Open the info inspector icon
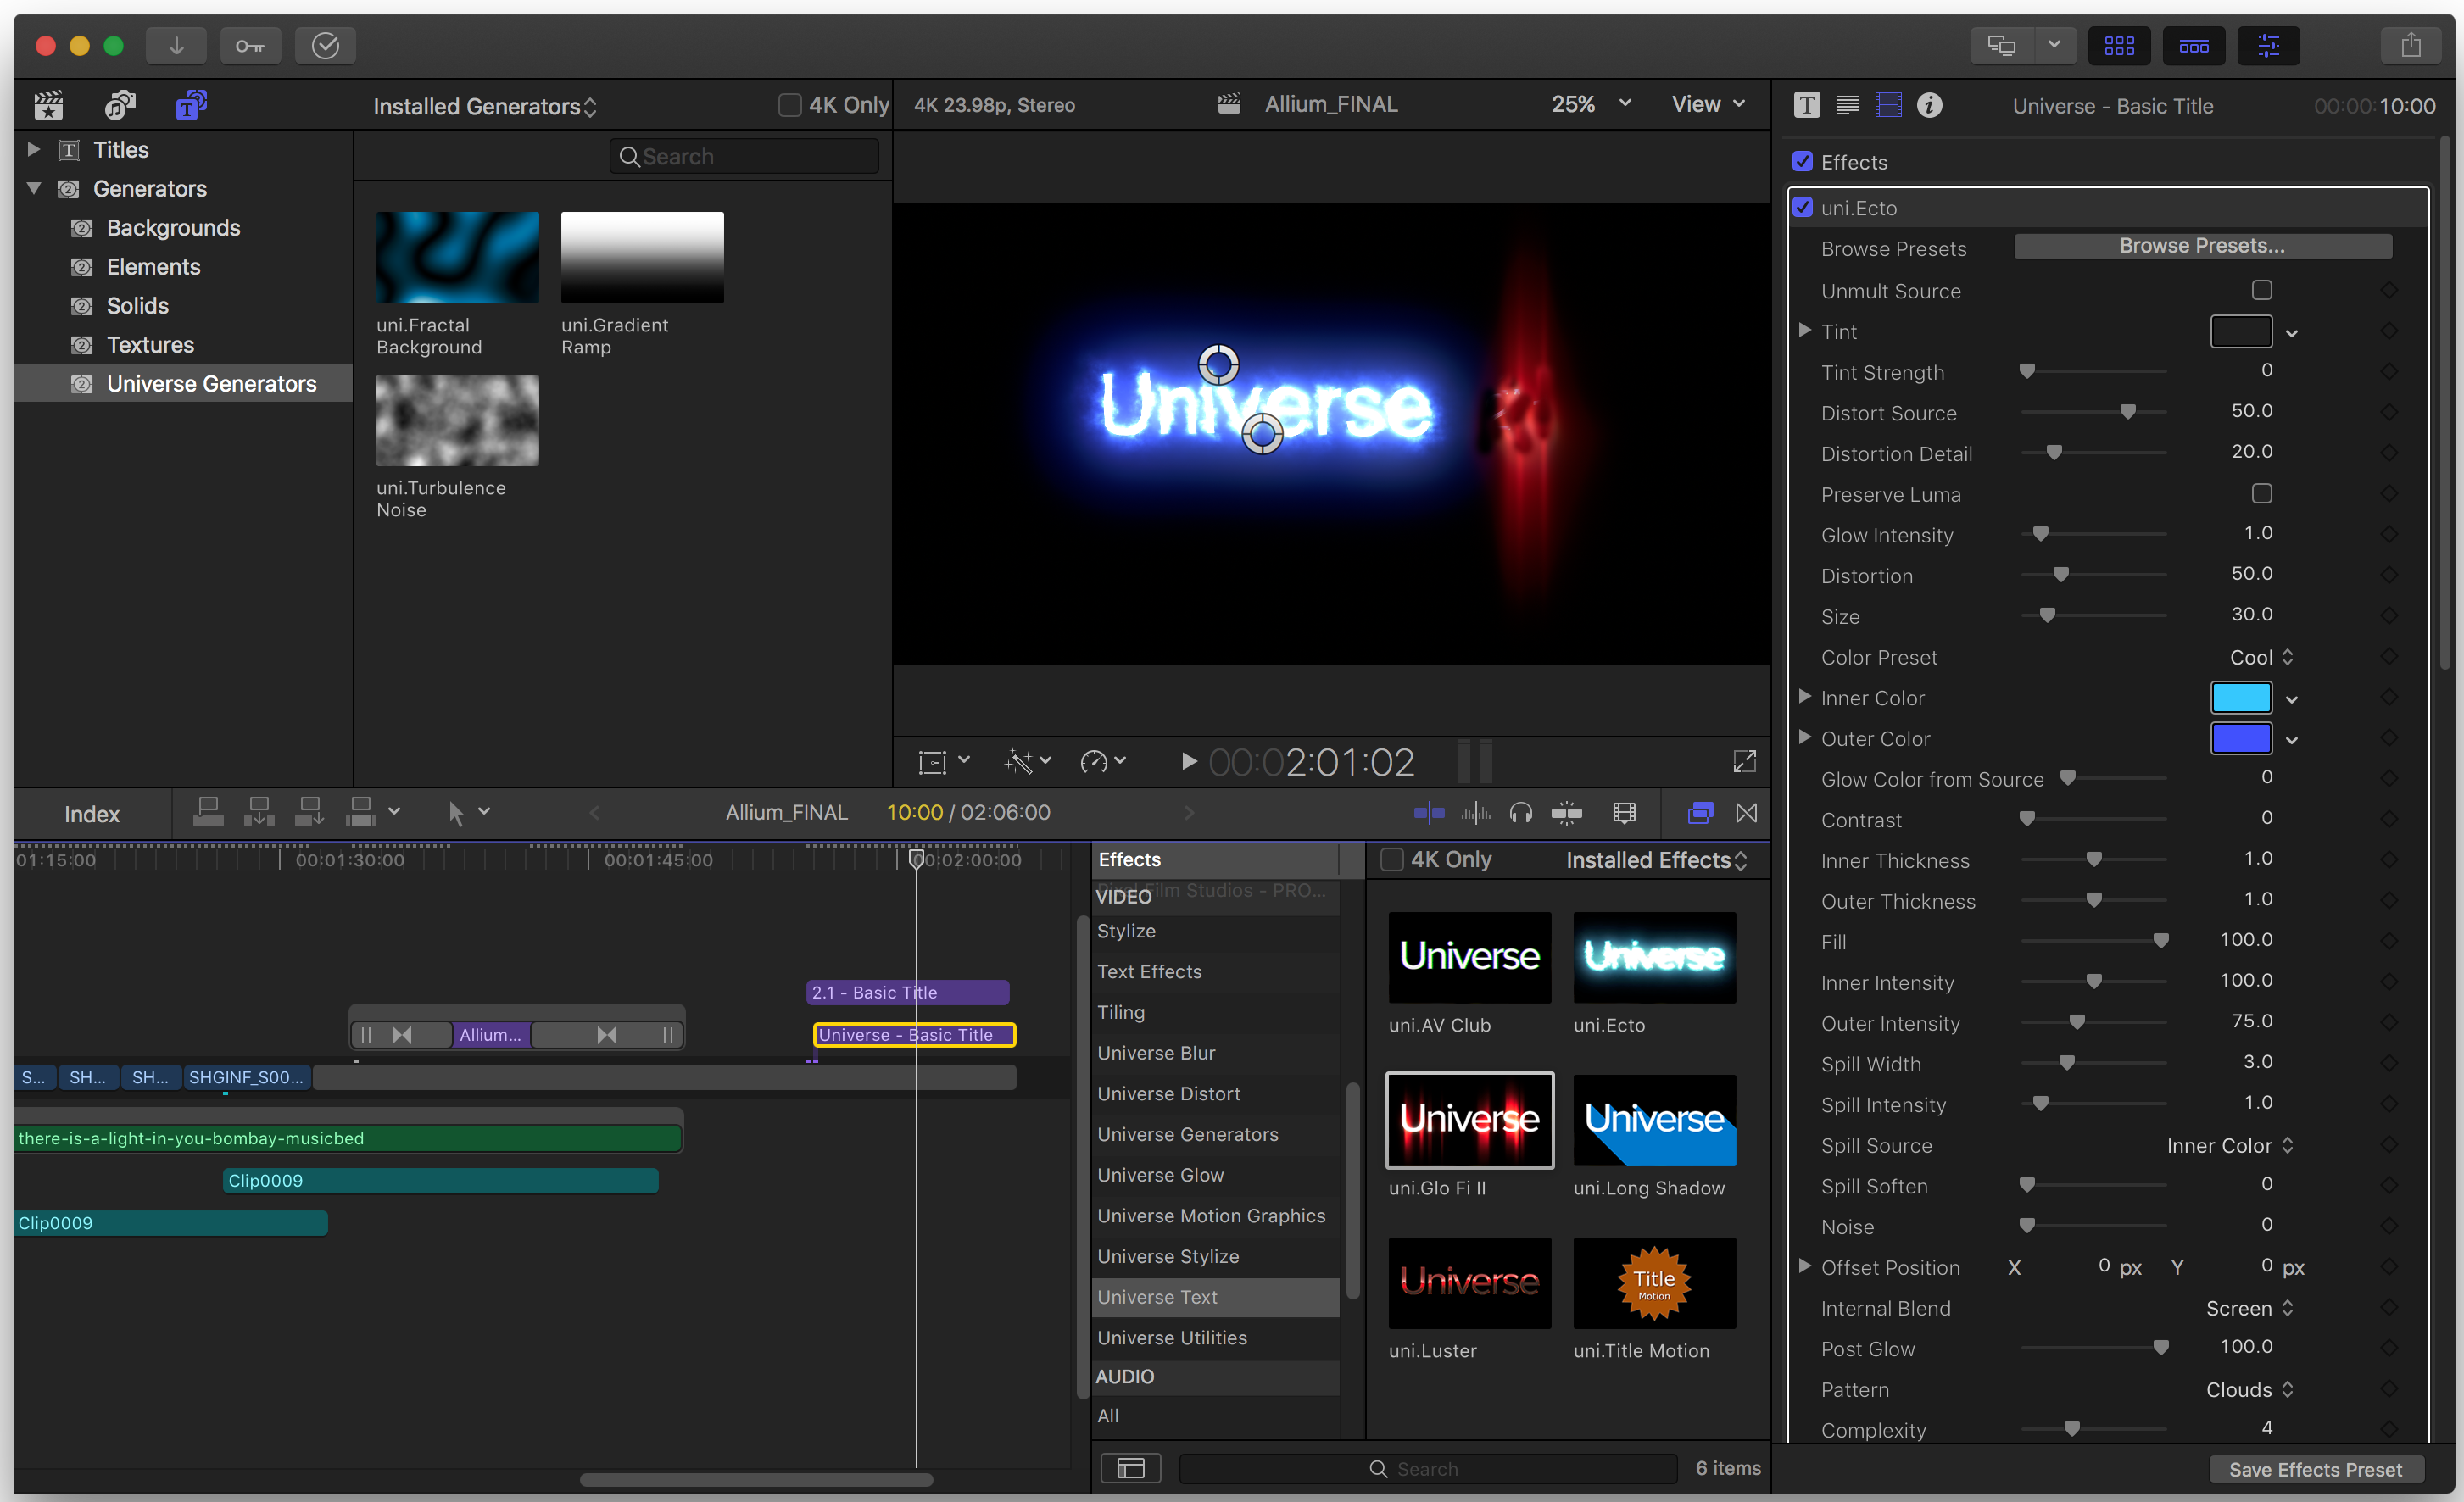Image resolution: width=2464 pixels, height=1502 pixels. click(1929, 105)
